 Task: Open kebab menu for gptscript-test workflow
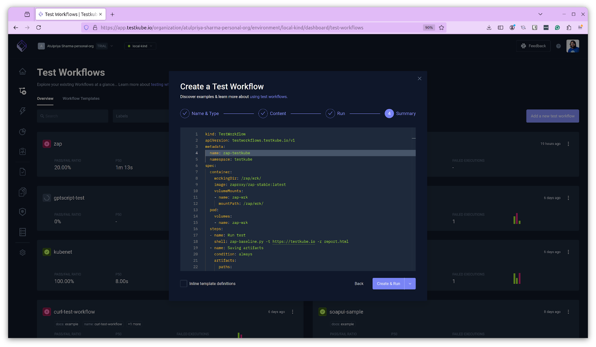[568, 198]
